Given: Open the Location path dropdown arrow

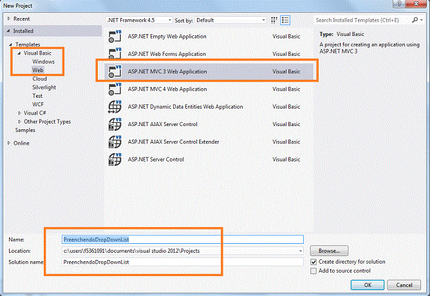Looking at the screenshot, I should (301, 251).
